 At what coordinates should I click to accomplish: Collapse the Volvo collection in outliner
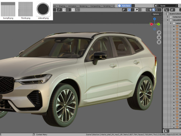[x=168, y=20]
